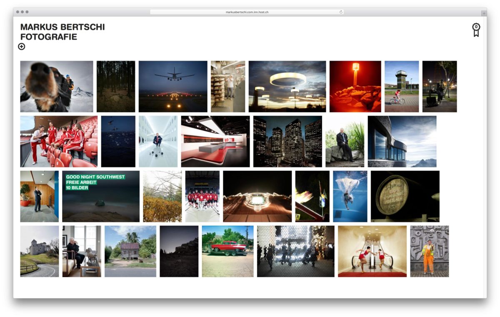The height and width of the screenshot is (317, 500).
Task: View the worker in orange overalls photo
Action: [x=429, y=251]
